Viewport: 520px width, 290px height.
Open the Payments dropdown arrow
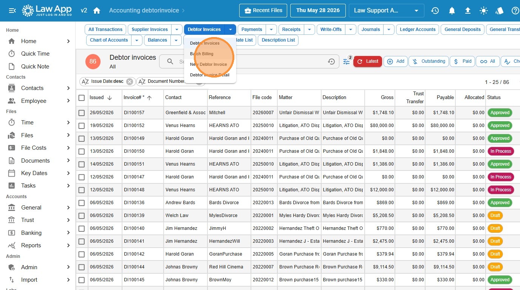271,29
